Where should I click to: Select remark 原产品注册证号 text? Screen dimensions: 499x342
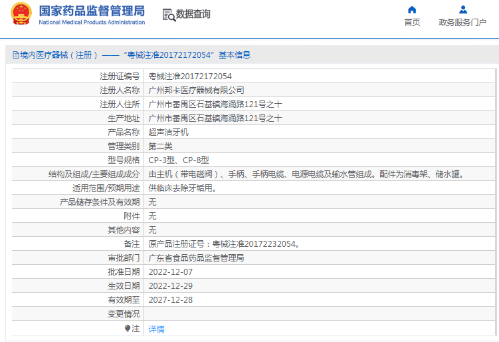pyautogui.click(x=224, y=244)
